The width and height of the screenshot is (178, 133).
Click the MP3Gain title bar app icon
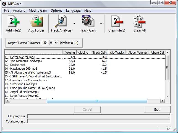(4, 4)
